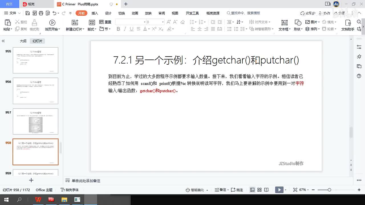This screenshot has height=205, width=365.
Task: Switch to reading view in status bar
Action: pos(266,190)
